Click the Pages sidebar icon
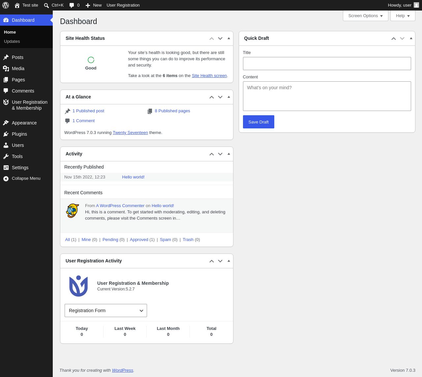The width and height of the screenshot is (422, 377). point(6,80)
